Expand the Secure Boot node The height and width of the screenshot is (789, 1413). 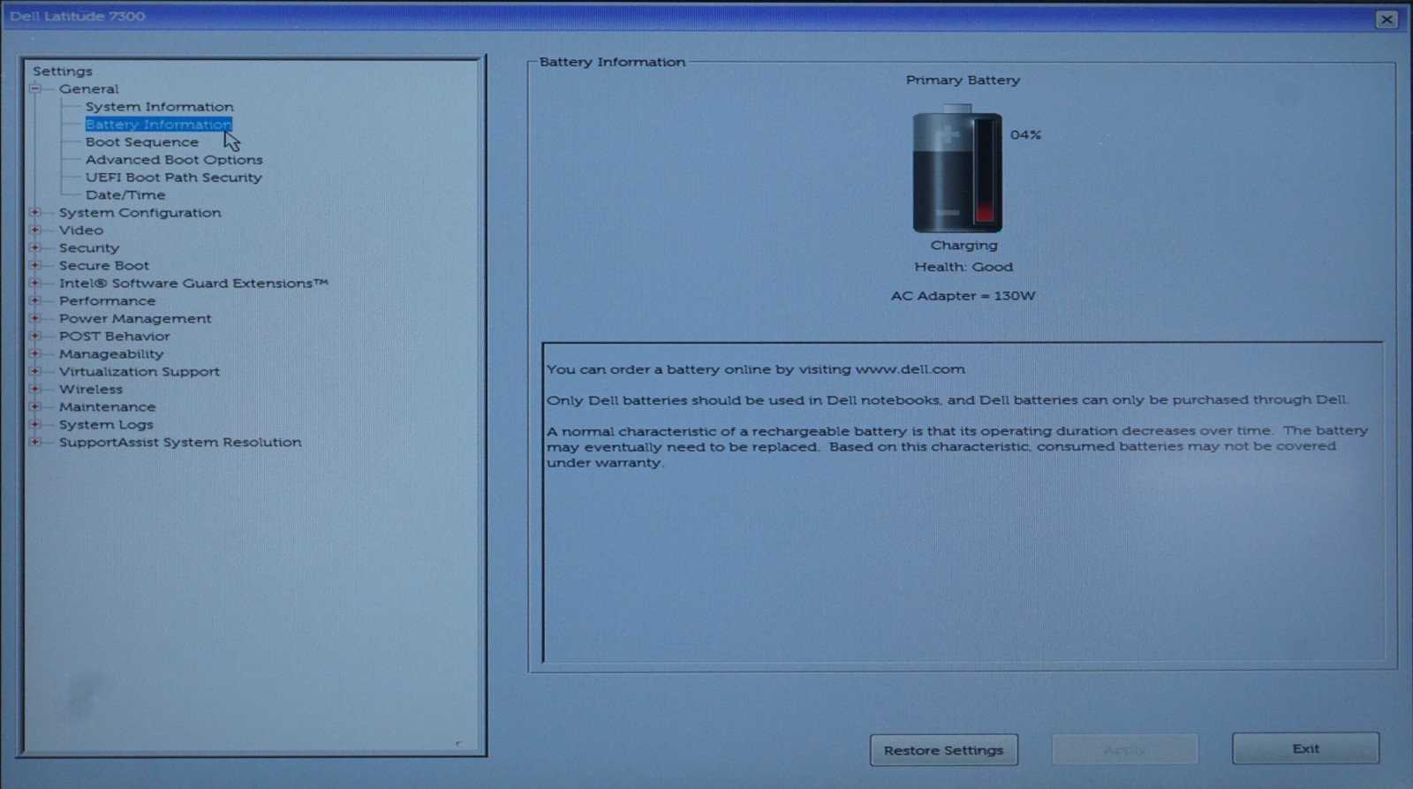[x=35, y=265]
